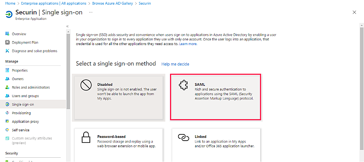
Task: Click the Securin breadcrumb link
Action: (145, 3)
